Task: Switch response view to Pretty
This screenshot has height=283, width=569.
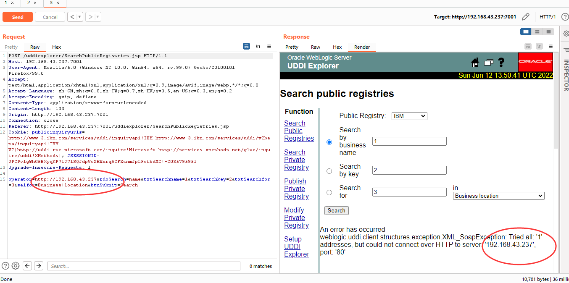Action: click(x=292, y=47)
